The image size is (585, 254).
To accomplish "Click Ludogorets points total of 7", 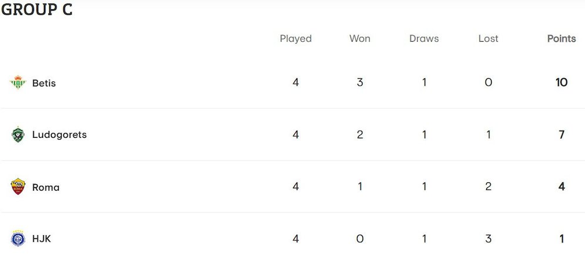I will point(562,135).
